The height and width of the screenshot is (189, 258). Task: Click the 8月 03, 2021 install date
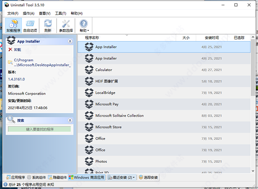[x=212, y=116]
